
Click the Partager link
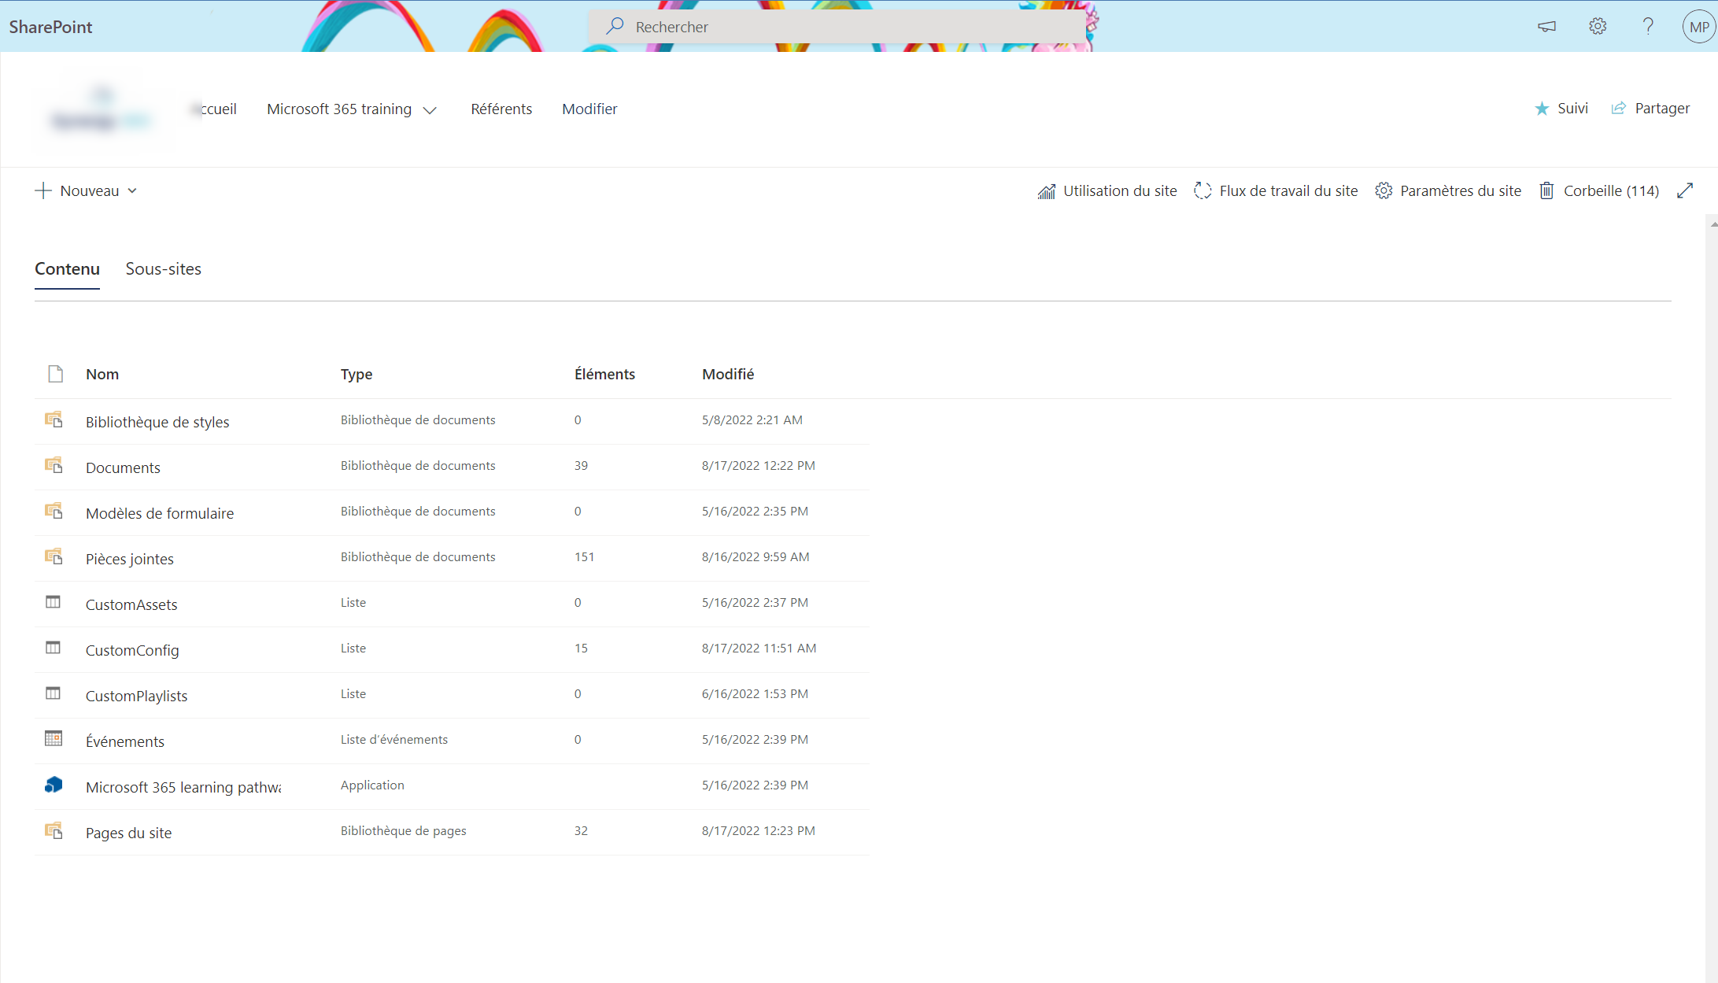1661,108
